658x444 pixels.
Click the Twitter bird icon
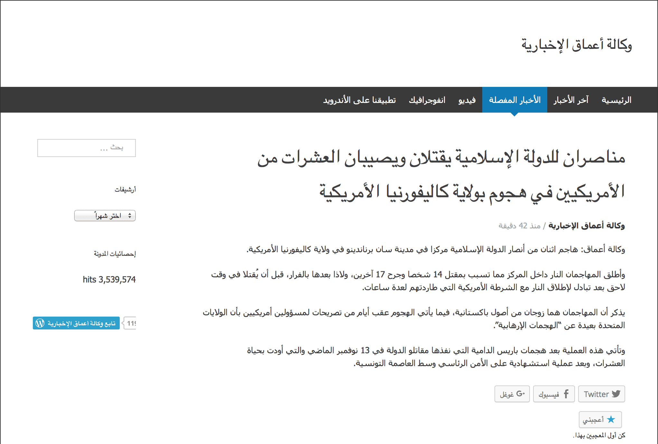pyautogui.click(x=616, y=394)
